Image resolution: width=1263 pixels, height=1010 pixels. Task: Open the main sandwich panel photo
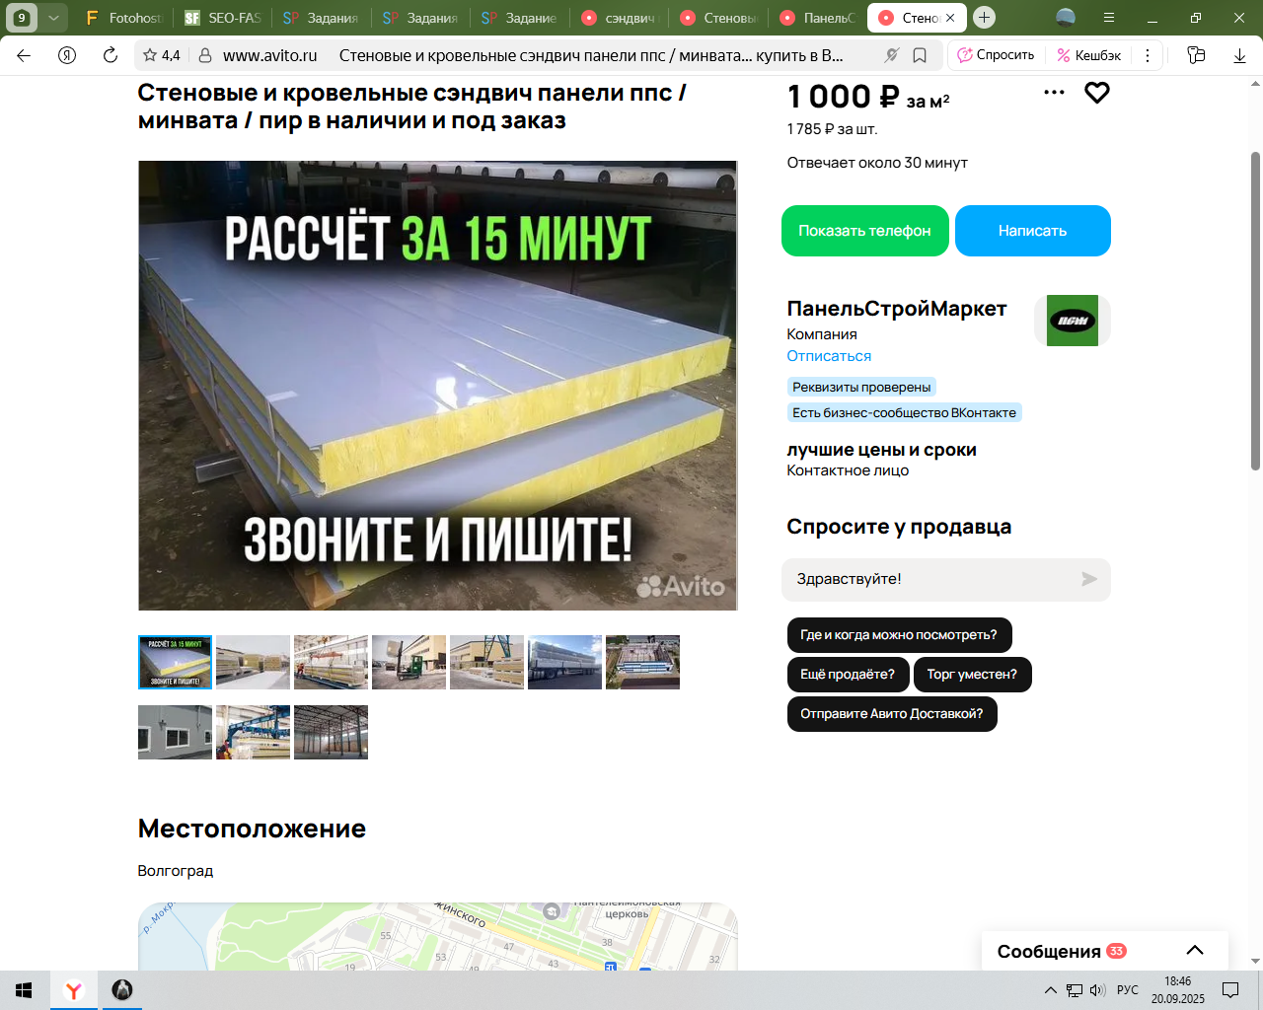point(438,386)
